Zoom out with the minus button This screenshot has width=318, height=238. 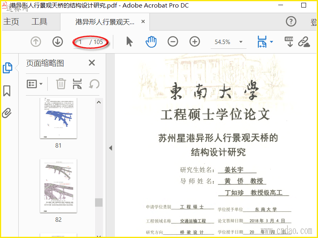(x=173, y=42)
